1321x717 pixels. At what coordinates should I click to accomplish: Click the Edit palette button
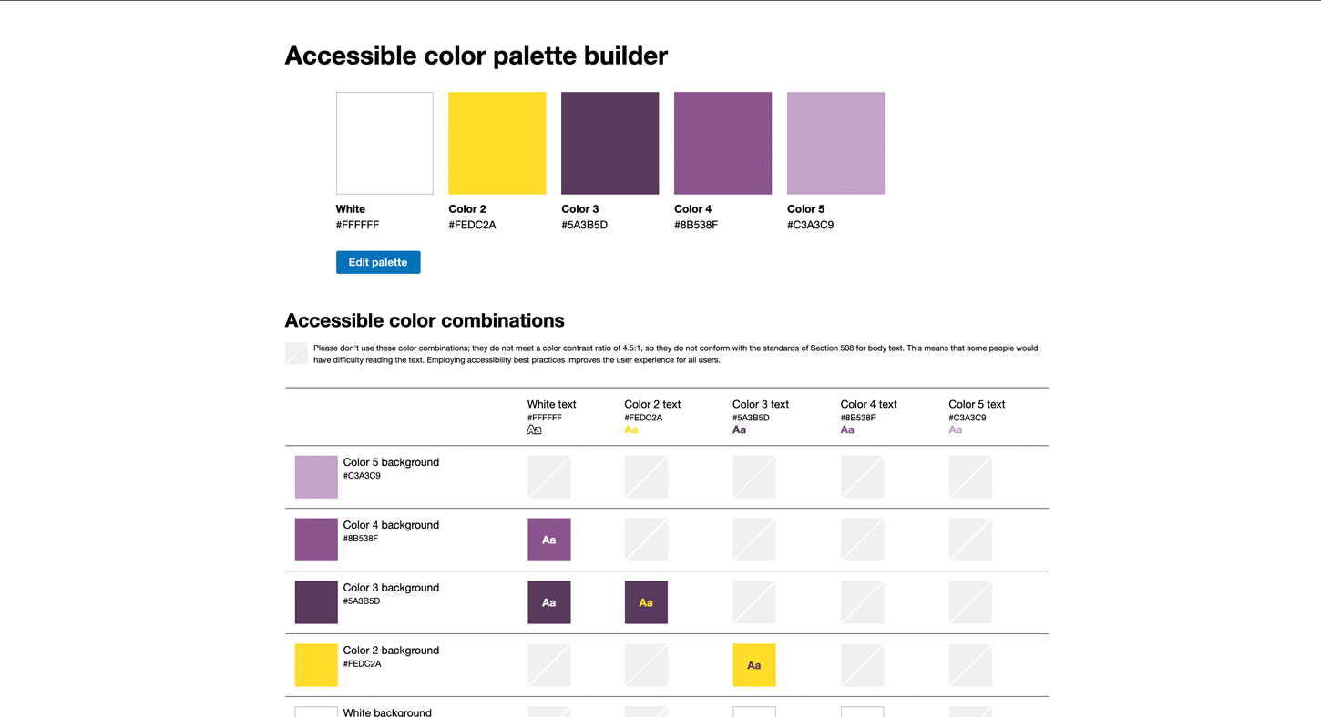click(378, 262)
